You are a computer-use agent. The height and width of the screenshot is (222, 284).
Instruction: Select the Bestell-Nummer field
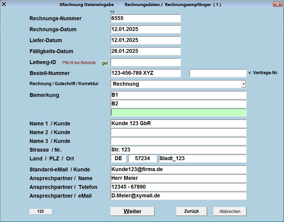(146, 73)
